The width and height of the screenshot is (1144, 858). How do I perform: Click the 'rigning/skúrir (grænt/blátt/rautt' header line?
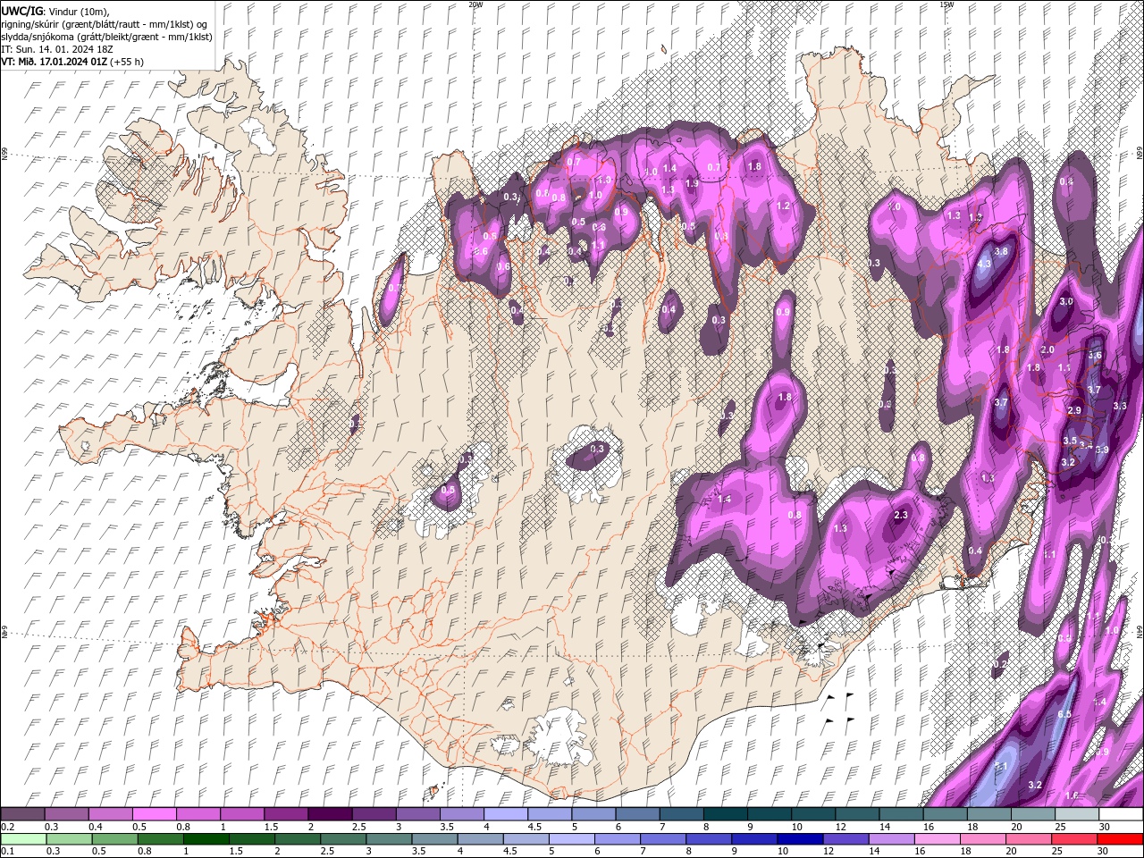tap(105, 23)
